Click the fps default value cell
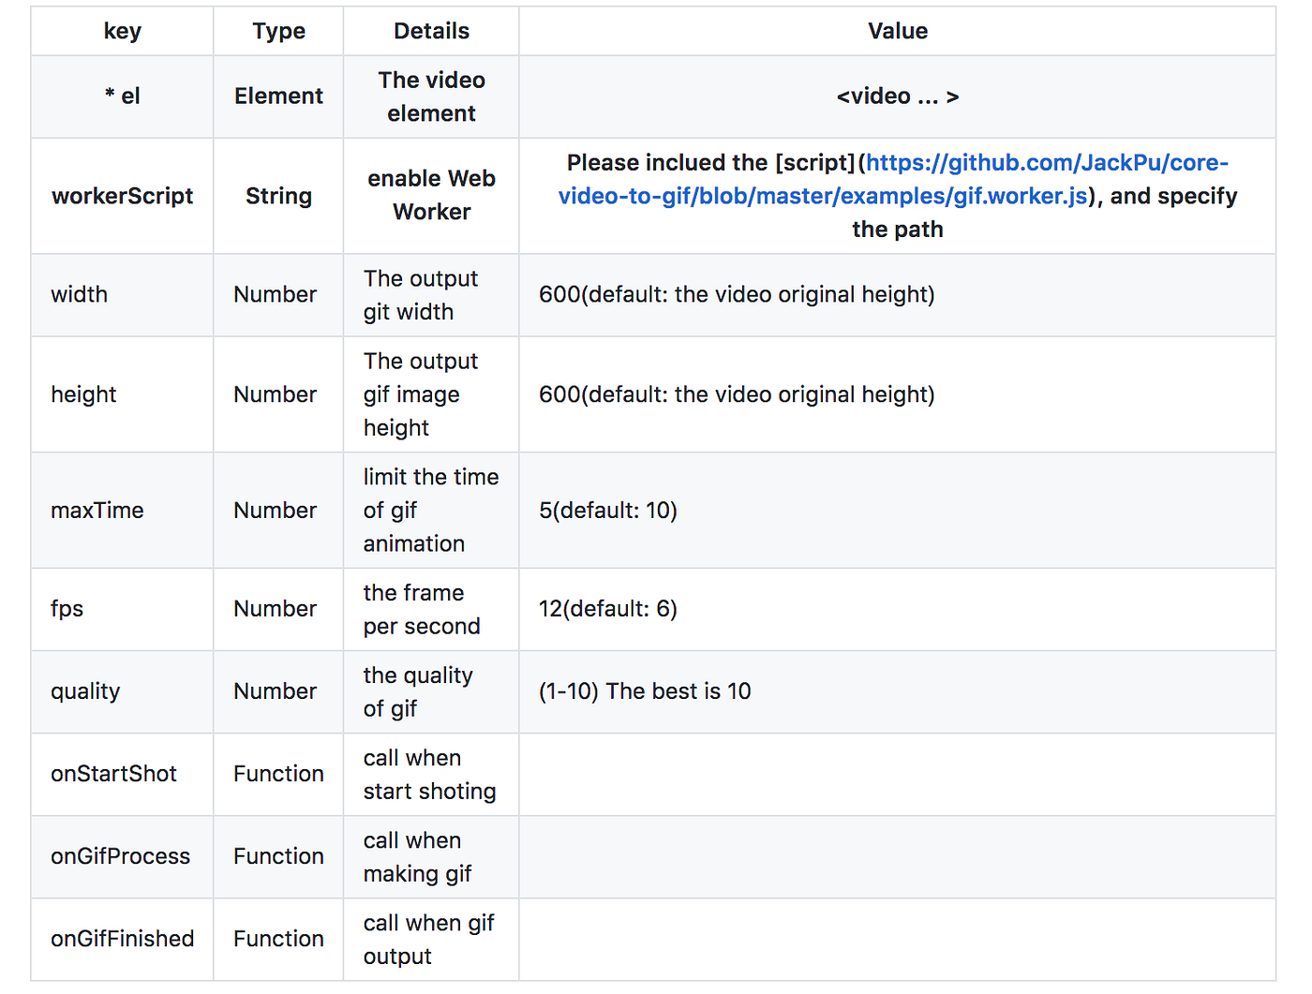Screen dimensions: 1312x994 tap(607, 608)
